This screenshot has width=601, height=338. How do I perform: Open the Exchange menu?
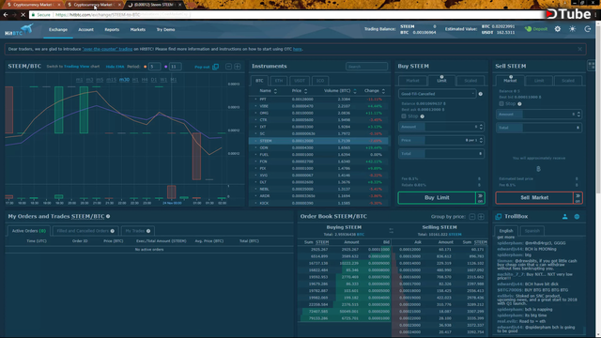58,29
